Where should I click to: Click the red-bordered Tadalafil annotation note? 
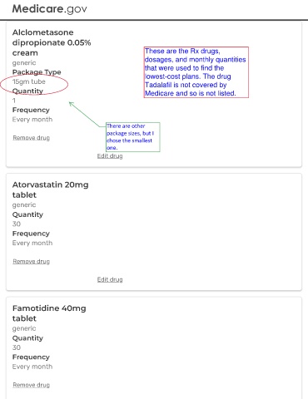click(196, 72)
